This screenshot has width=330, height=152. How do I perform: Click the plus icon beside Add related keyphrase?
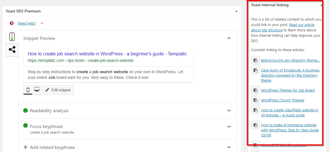[x=25, y=147]
